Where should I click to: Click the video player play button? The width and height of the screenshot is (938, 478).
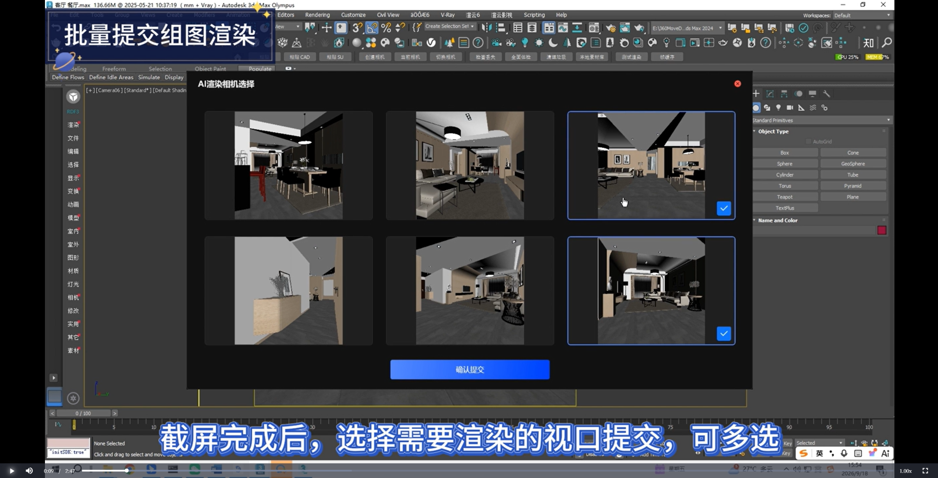point(11,471)
